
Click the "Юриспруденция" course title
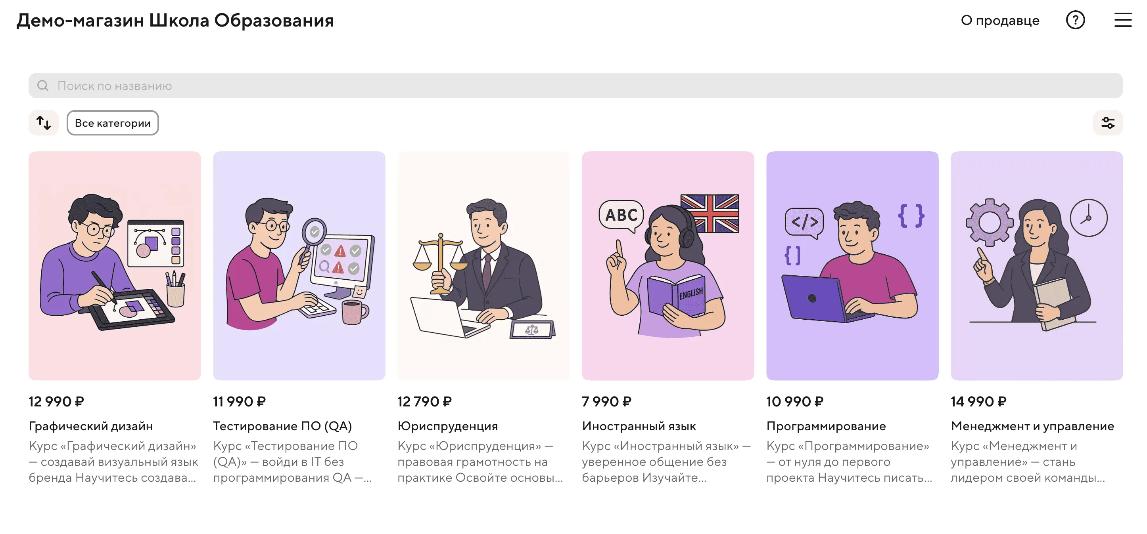tap(448, 426)
